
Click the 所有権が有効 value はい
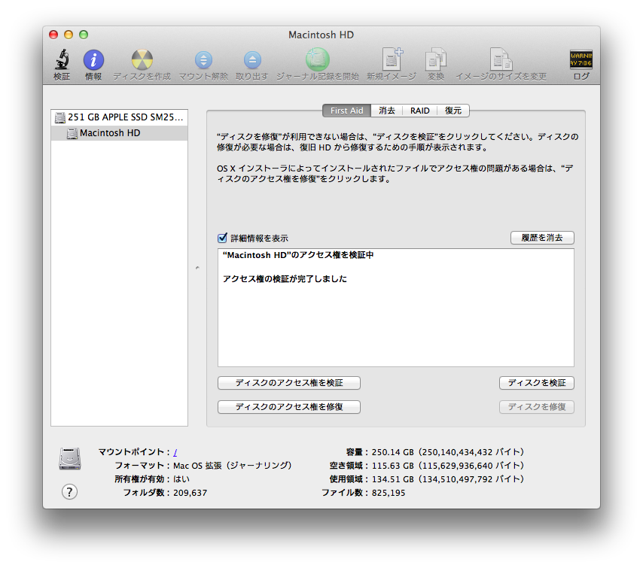click(x=181, y=479)
